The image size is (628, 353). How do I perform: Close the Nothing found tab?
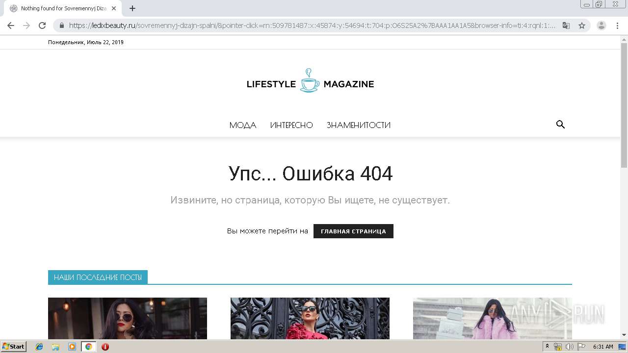click(114, 8)
